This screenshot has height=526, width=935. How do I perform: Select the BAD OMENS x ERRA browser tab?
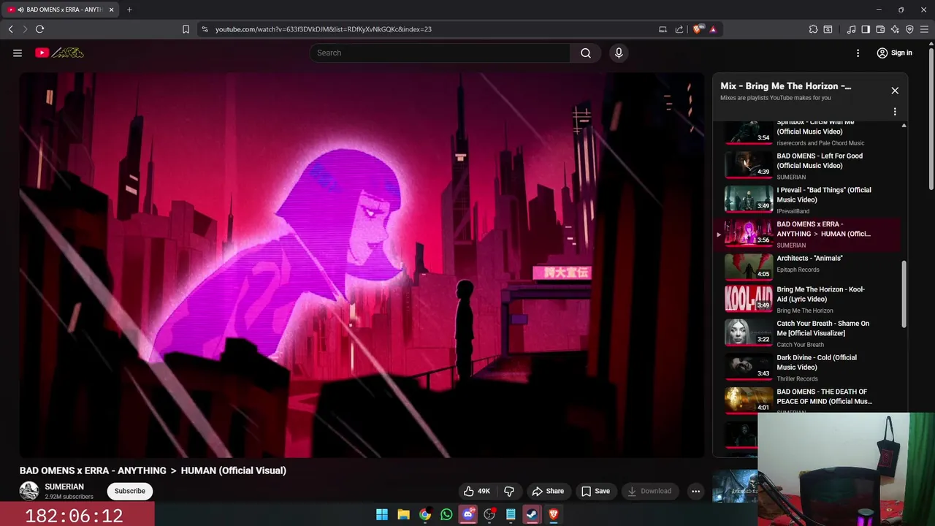[61, 9]
